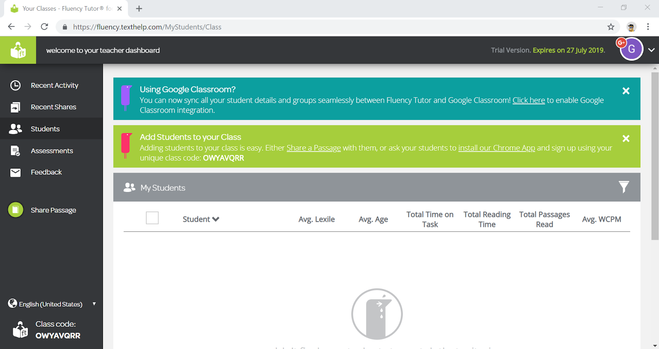Expand the account menu chevron
The height and width of the screenshot is (349, 659).
click(651, 50)
